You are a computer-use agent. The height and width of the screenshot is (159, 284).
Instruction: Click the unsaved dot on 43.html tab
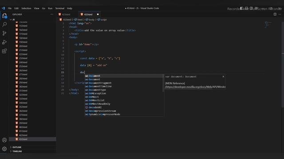pos(98,14)
